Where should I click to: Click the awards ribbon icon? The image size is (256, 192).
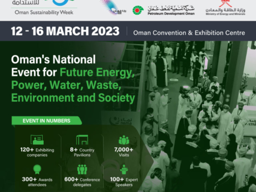[x=37, y=169]
